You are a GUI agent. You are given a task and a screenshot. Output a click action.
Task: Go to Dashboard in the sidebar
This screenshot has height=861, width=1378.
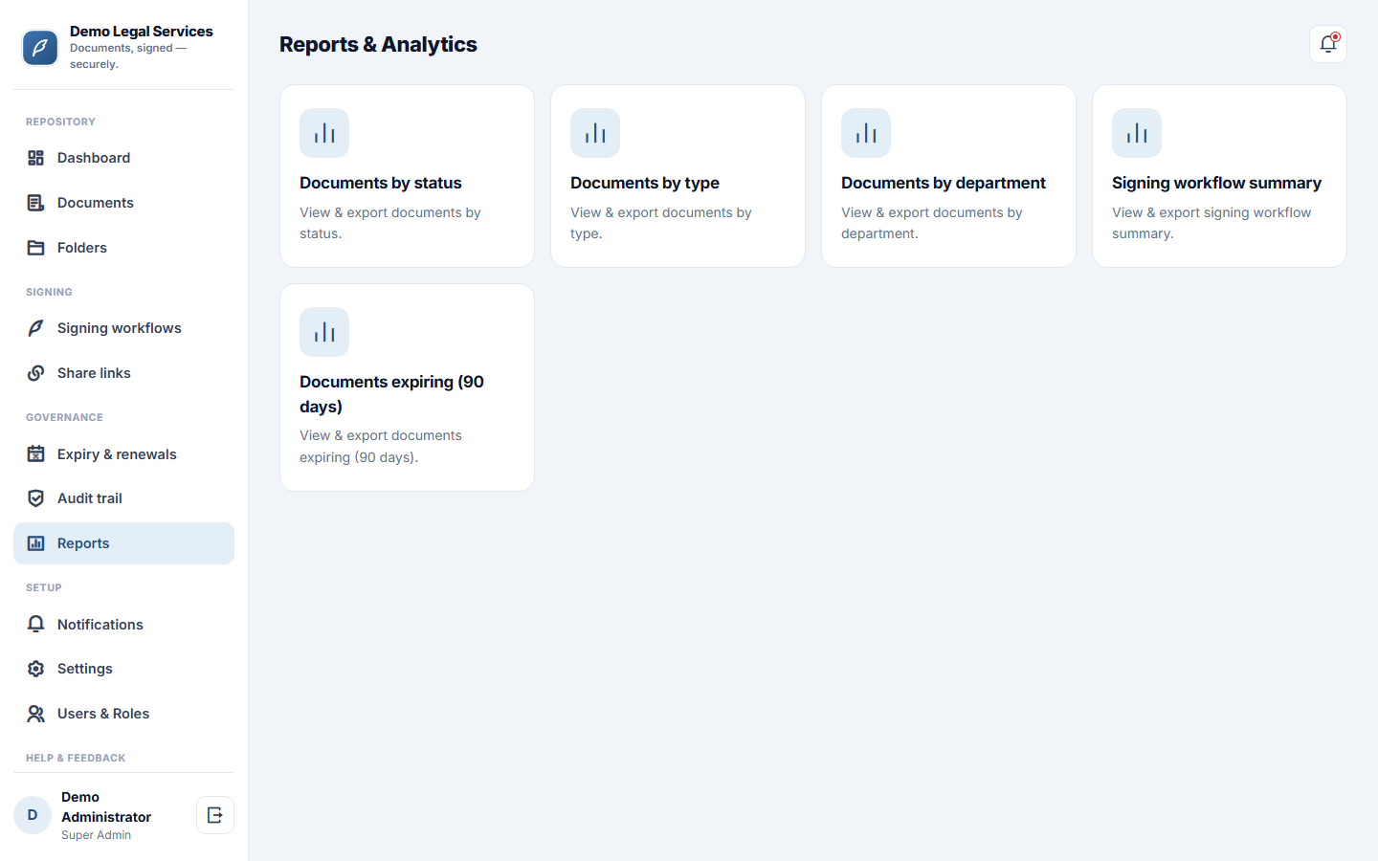tap(123, 158)
